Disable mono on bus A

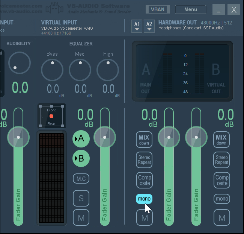[x=144, y=199]
